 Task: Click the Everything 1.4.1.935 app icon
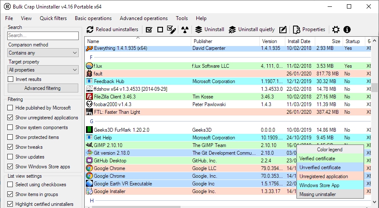89,48
